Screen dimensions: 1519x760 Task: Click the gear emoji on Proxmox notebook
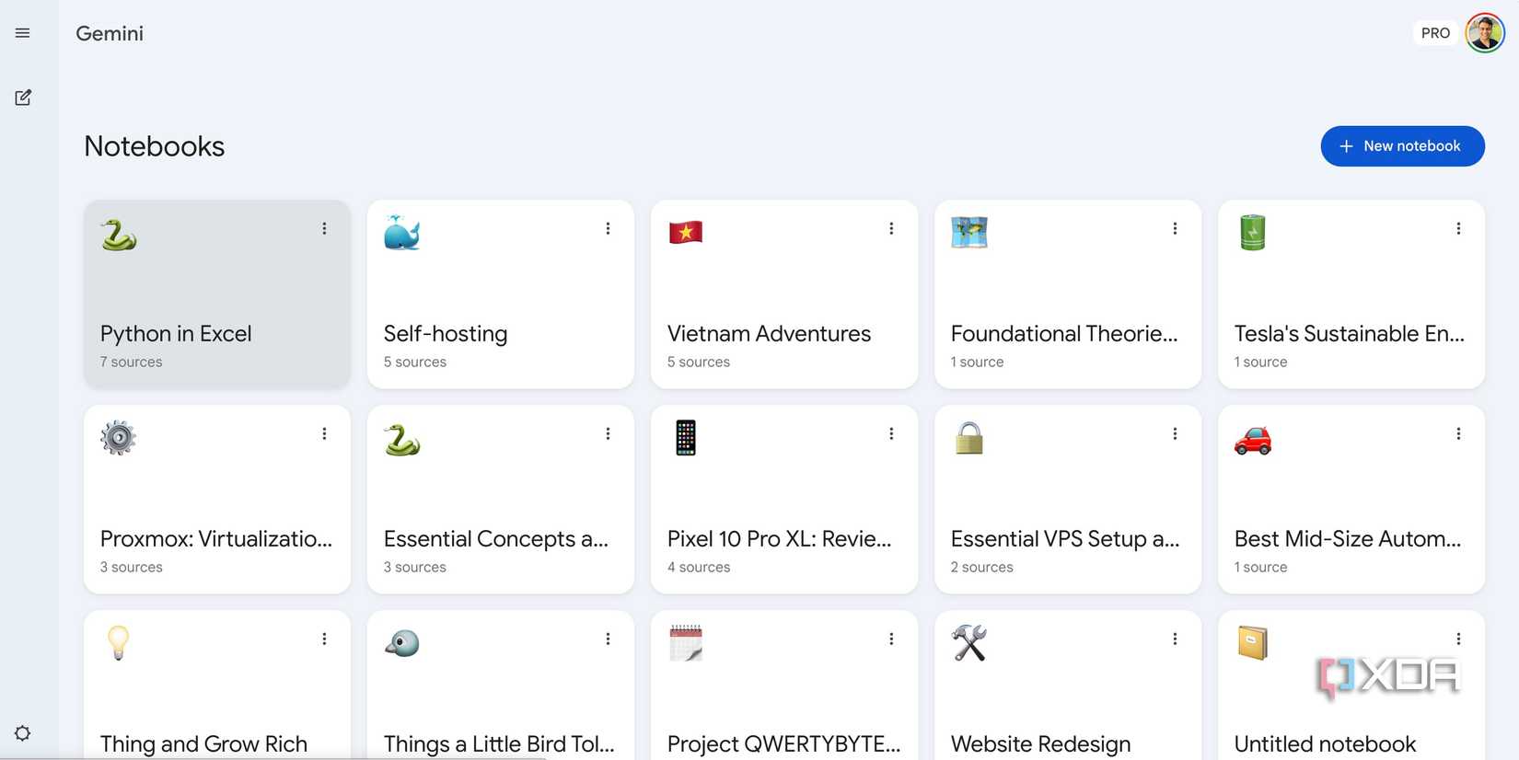tap(119, 438)
